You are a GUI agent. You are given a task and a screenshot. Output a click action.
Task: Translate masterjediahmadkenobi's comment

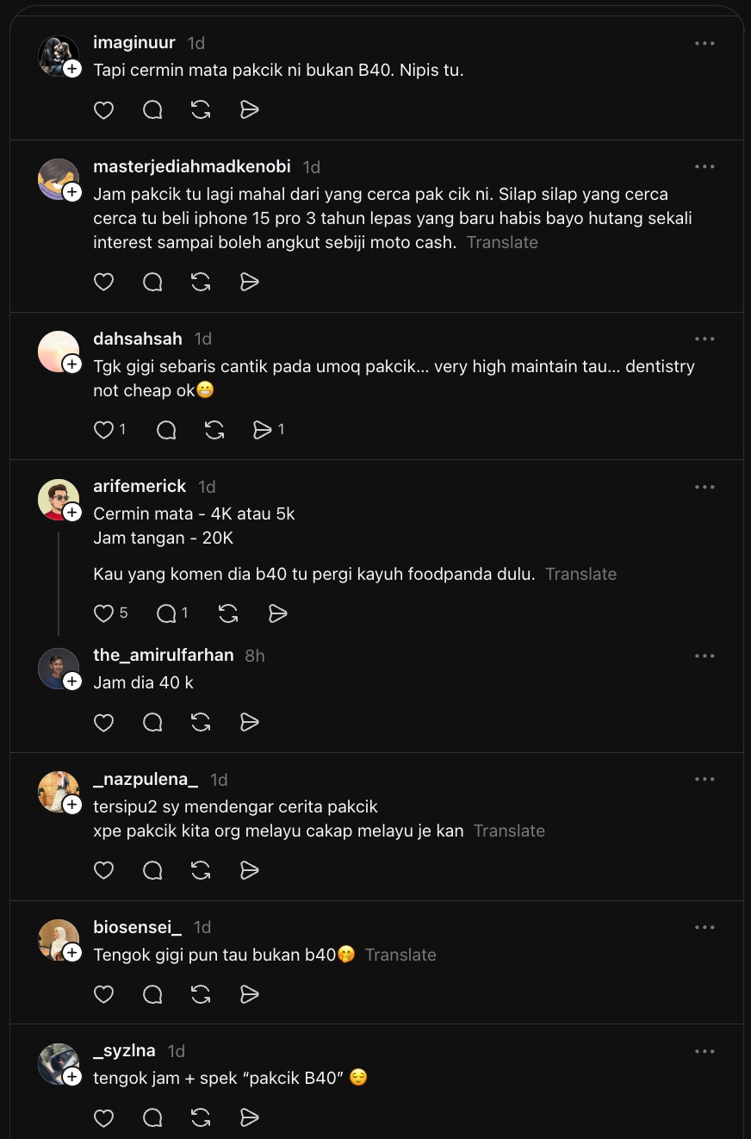point(502,243)
